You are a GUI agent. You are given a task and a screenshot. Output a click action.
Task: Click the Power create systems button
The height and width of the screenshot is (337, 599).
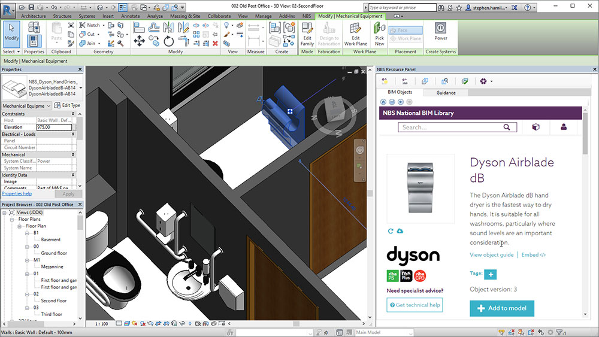tap(440, 31)
